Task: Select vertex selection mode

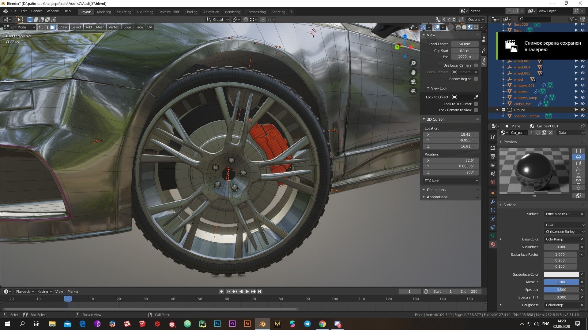Action: point(41,27)
